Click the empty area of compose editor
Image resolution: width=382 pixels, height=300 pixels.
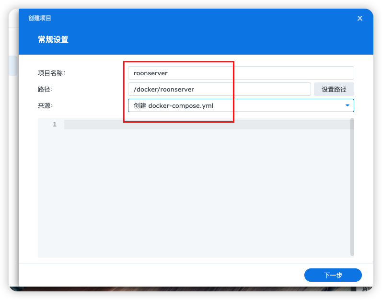click(206, 192)
